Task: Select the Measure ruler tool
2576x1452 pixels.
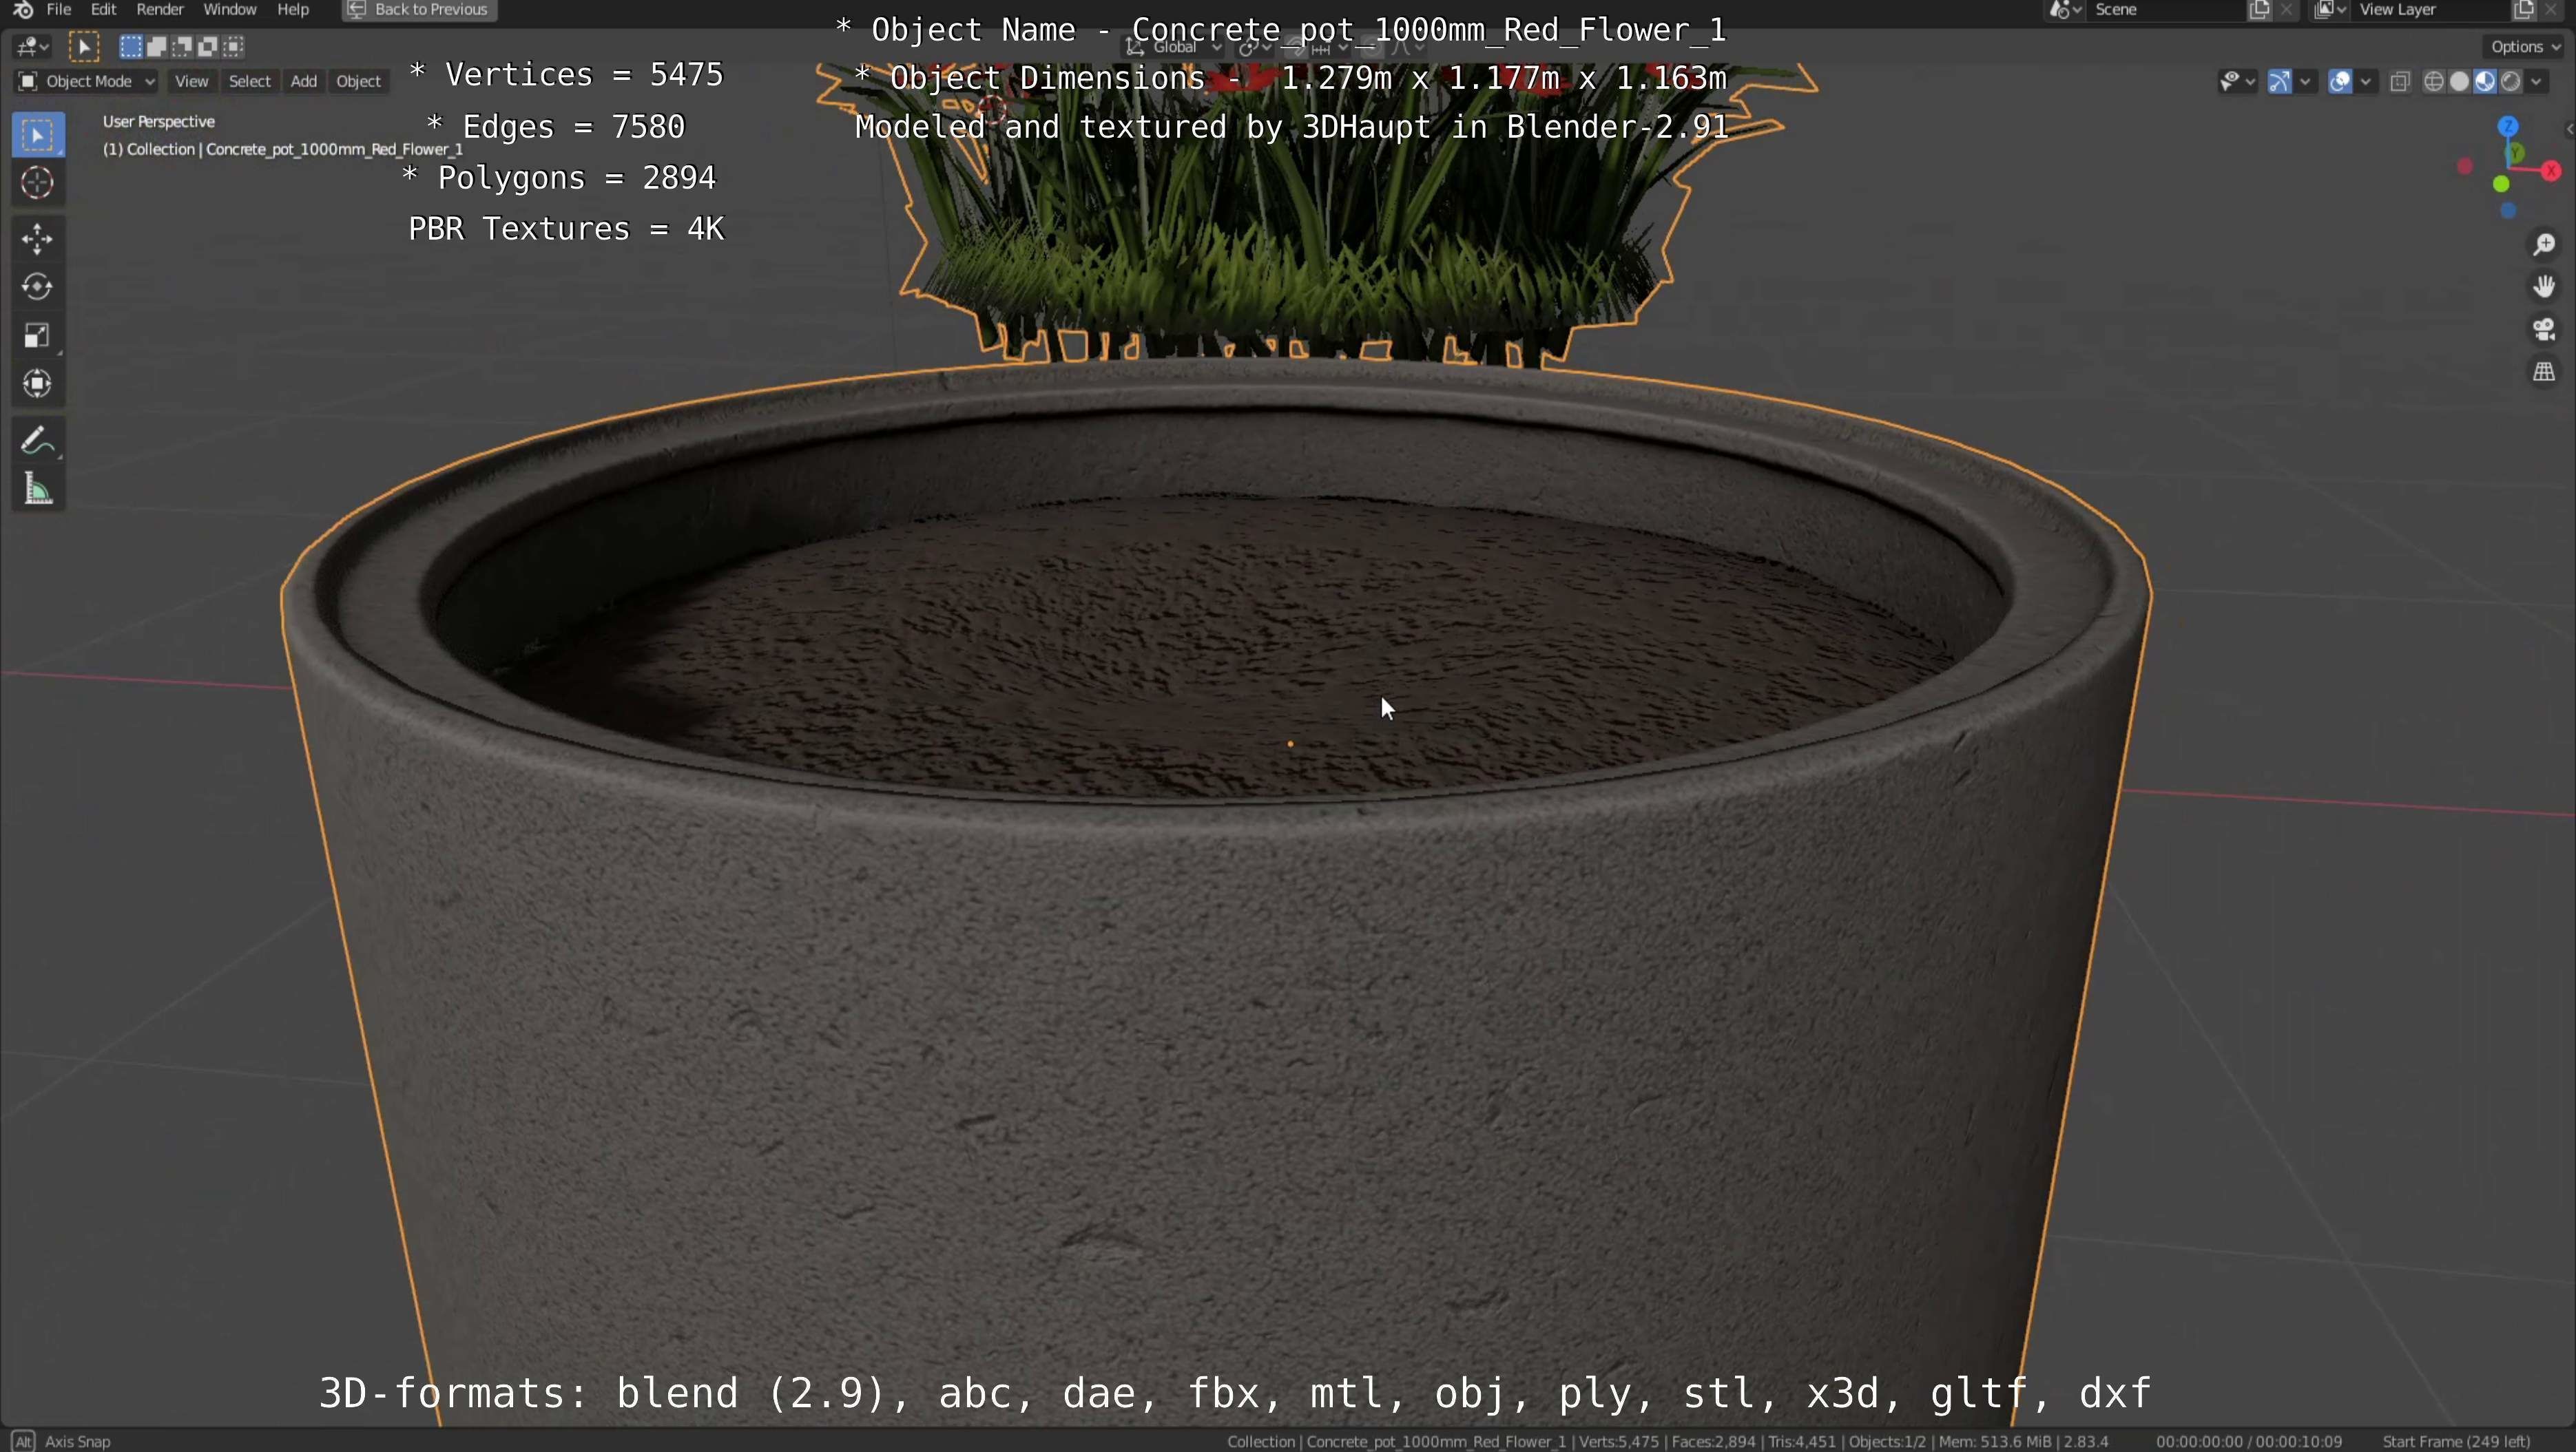Action: pyautogui.click(x=38, y=489)
